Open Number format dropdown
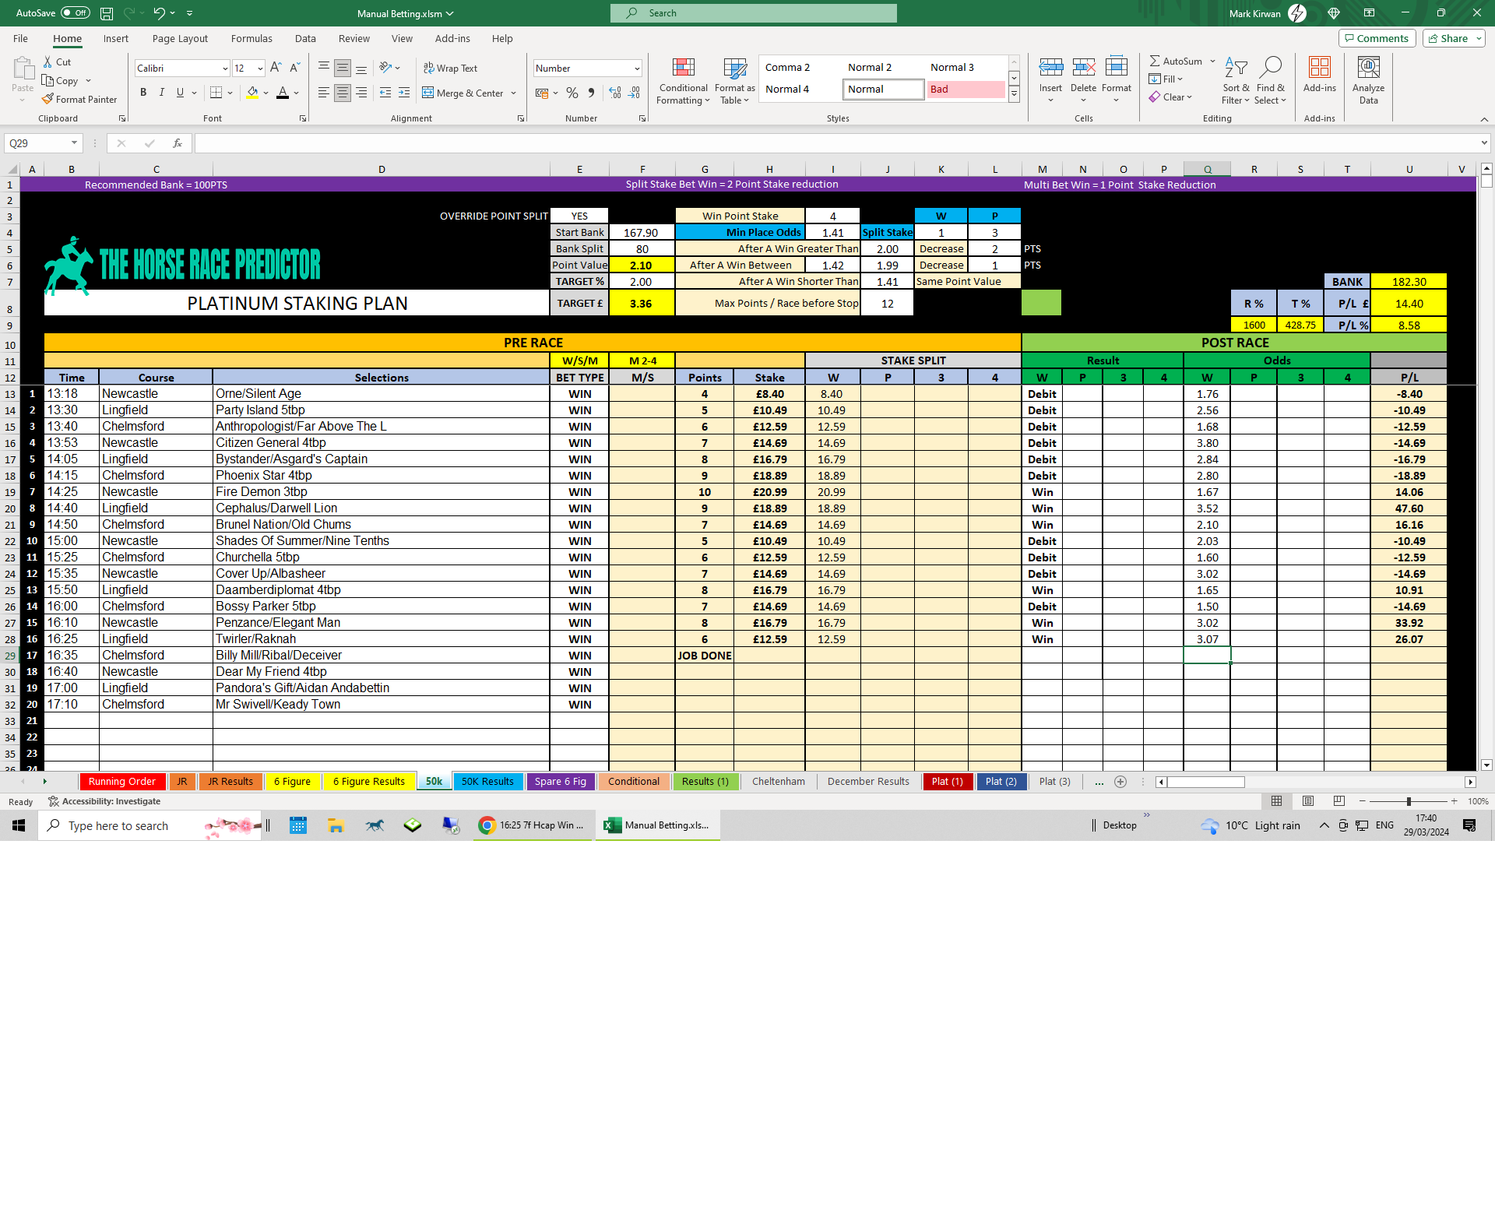Screen dimensions: 1495x1224 (637, 69)
